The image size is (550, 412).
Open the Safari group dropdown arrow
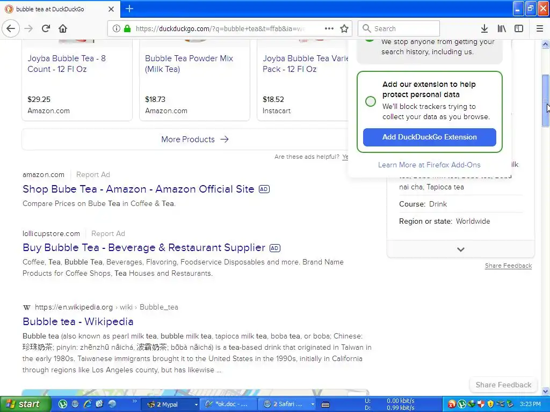click(312, 404)
